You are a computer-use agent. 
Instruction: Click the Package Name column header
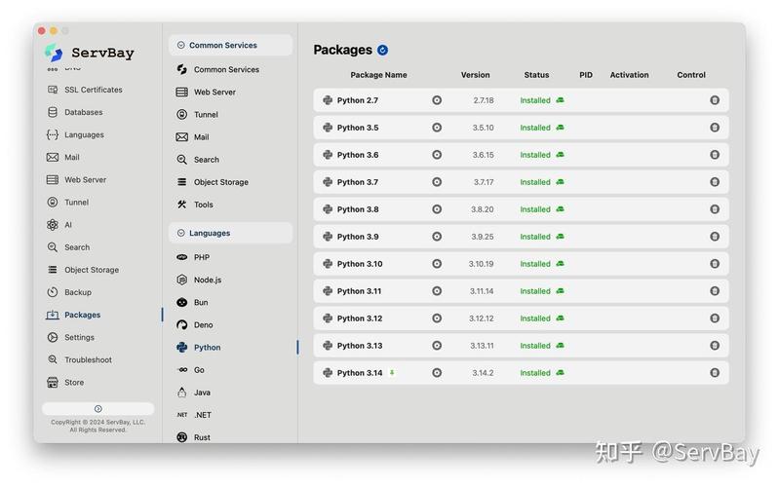point(378,75)
